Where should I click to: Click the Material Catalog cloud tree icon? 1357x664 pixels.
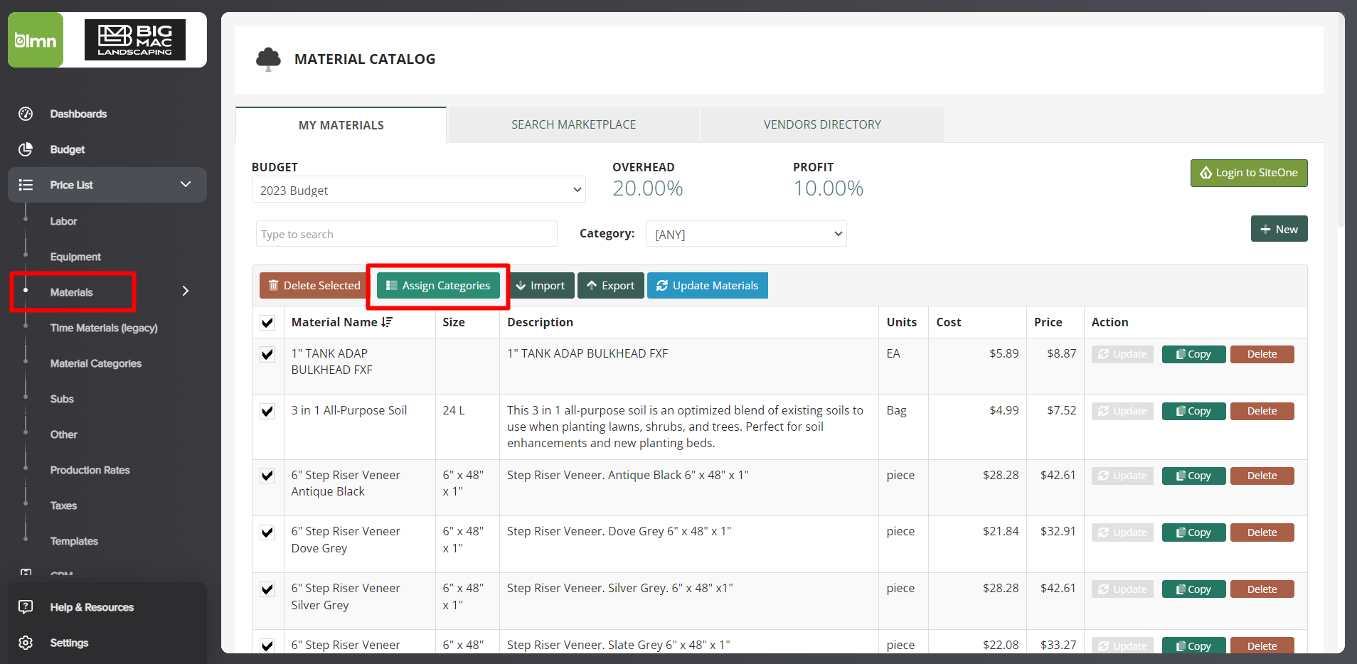pyautogui.click(x=268, y=59)
